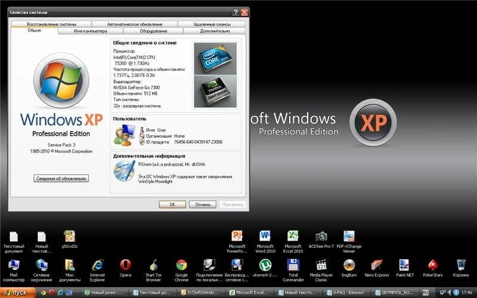Open pSXxd3z desktop icon
477x298 pixels.
[69, 240]
